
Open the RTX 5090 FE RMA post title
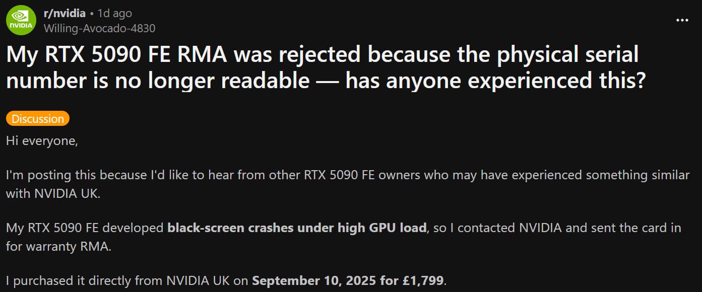[326, 67]
